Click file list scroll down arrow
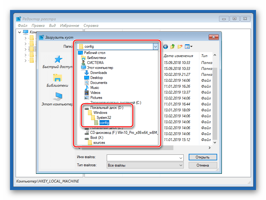 pyautogui.click(x=215, y=143)
